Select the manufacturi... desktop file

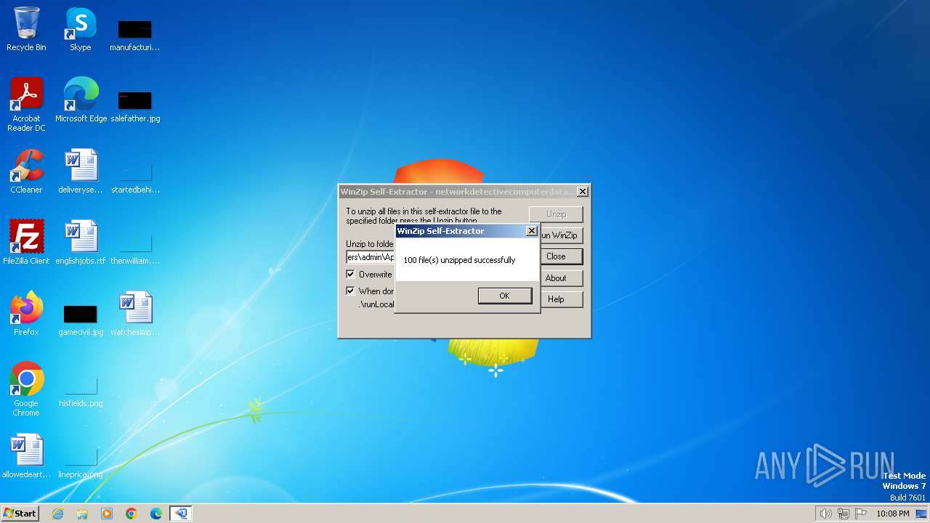click(x=135, y=34)
